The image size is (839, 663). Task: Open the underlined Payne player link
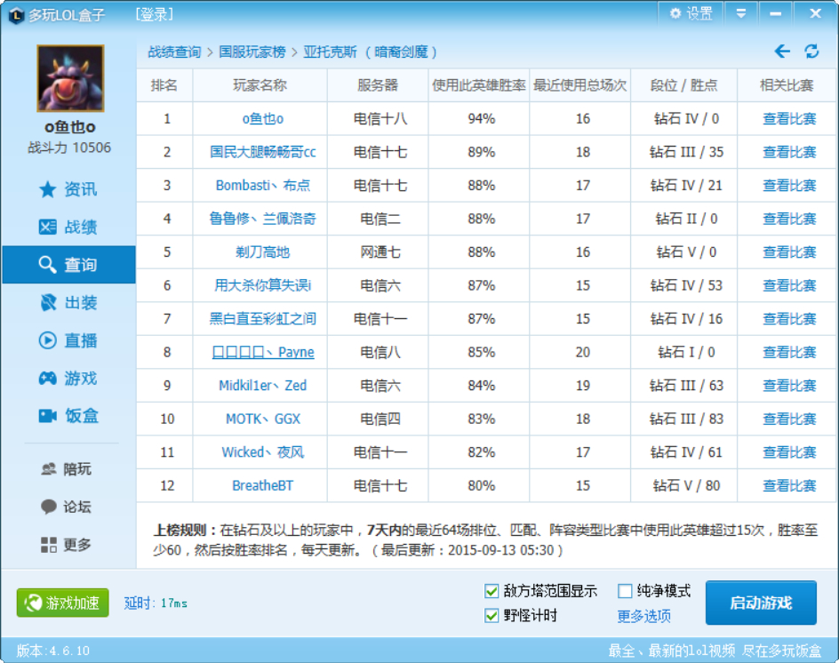tap(263, 352)
